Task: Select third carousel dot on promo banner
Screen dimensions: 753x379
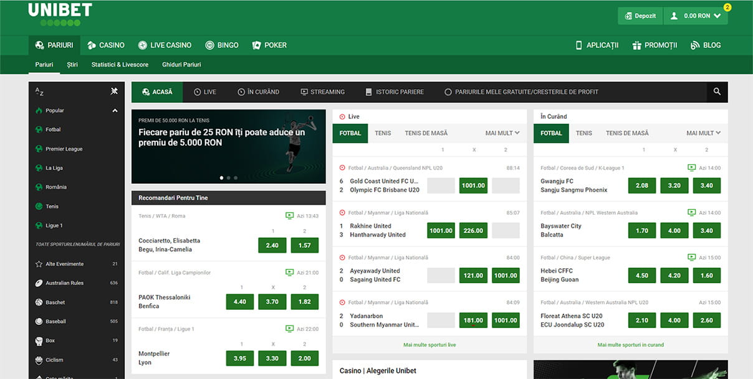Action: point(236,178)
